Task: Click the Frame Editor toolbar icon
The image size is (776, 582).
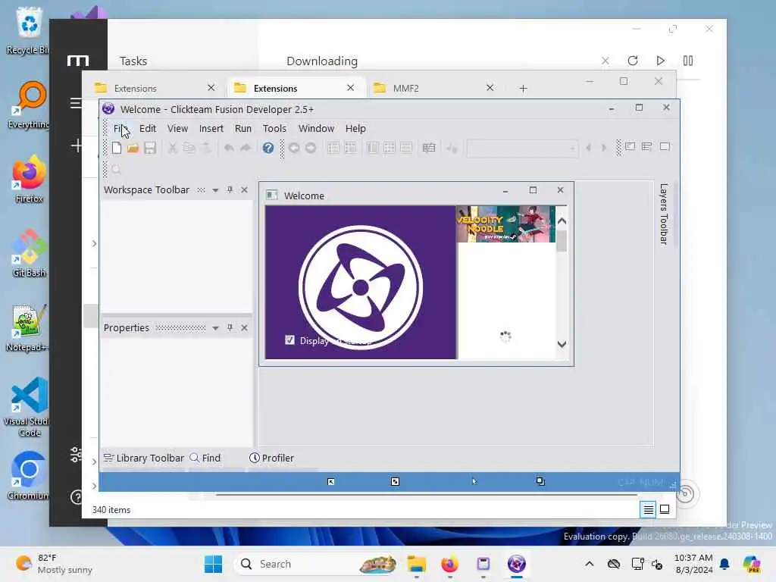Action: 350,148
